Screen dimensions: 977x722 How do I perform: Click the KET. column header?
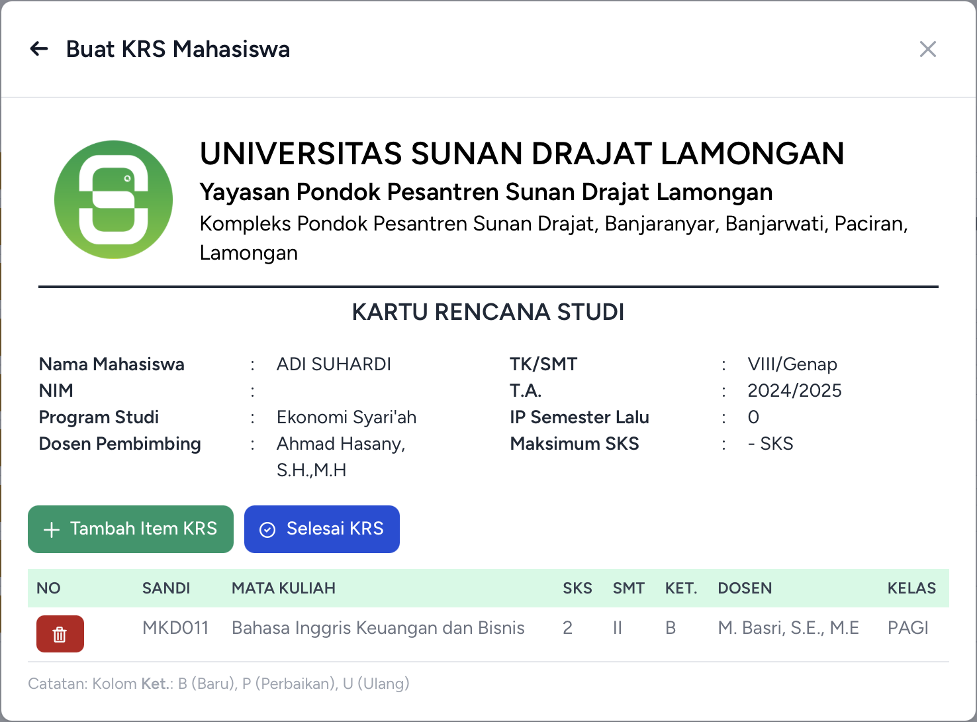[681, 588]
